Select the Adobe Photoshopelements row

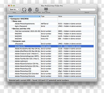click(51, 24)
